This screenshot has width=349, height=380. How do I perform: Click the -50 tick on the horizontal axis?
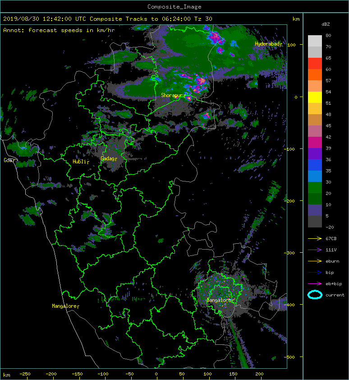pyautogui.click(x=129, y=374)
